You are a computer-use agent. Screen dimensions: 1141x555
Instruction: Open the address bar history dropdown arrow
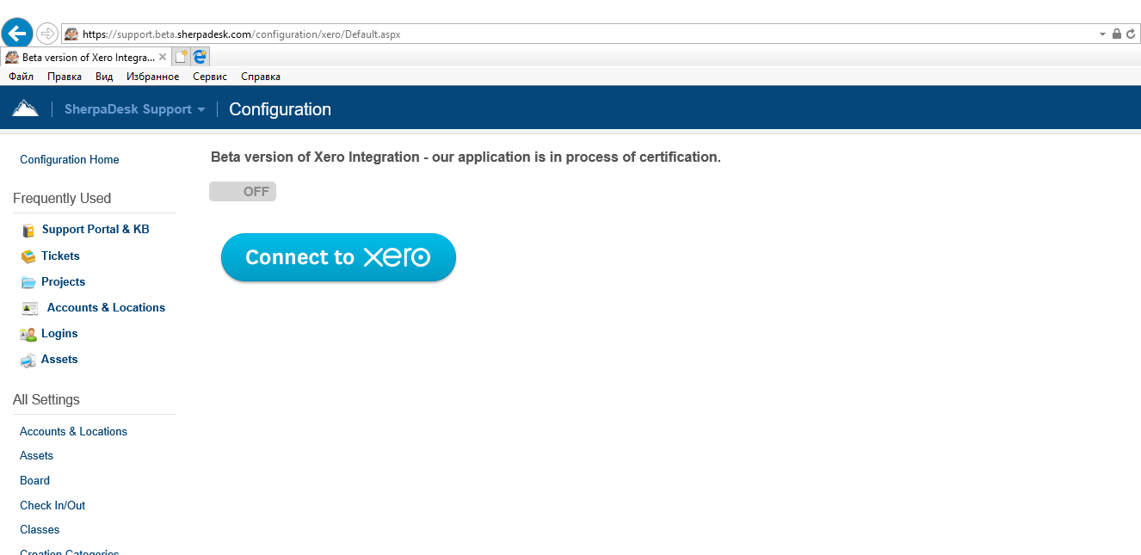[x=1102, y=34]
